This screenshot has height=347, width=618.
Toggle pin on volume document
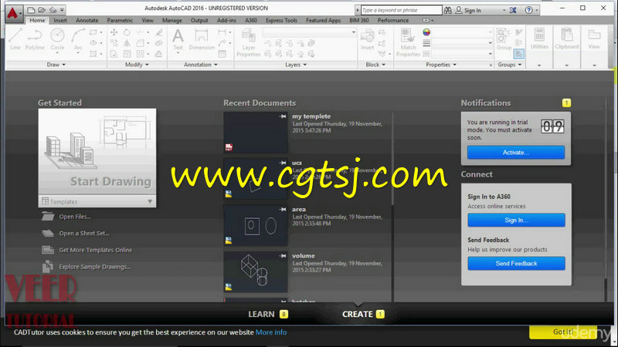[283, 256]
